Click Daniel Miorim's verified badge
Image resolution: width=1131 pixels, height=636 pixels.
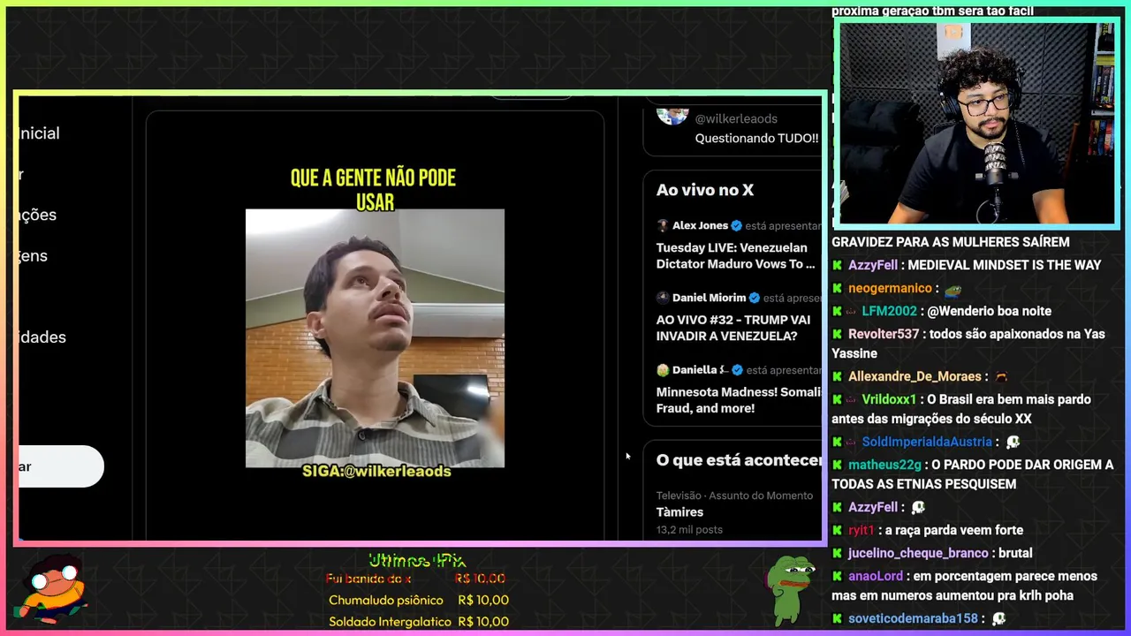[x=755, y=298]
